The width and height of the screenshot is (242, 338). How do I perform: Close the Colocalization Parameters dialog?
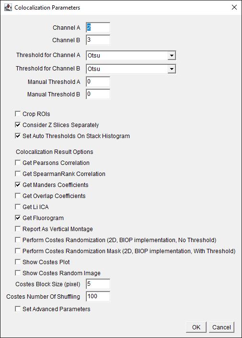[x=234, y=7]
